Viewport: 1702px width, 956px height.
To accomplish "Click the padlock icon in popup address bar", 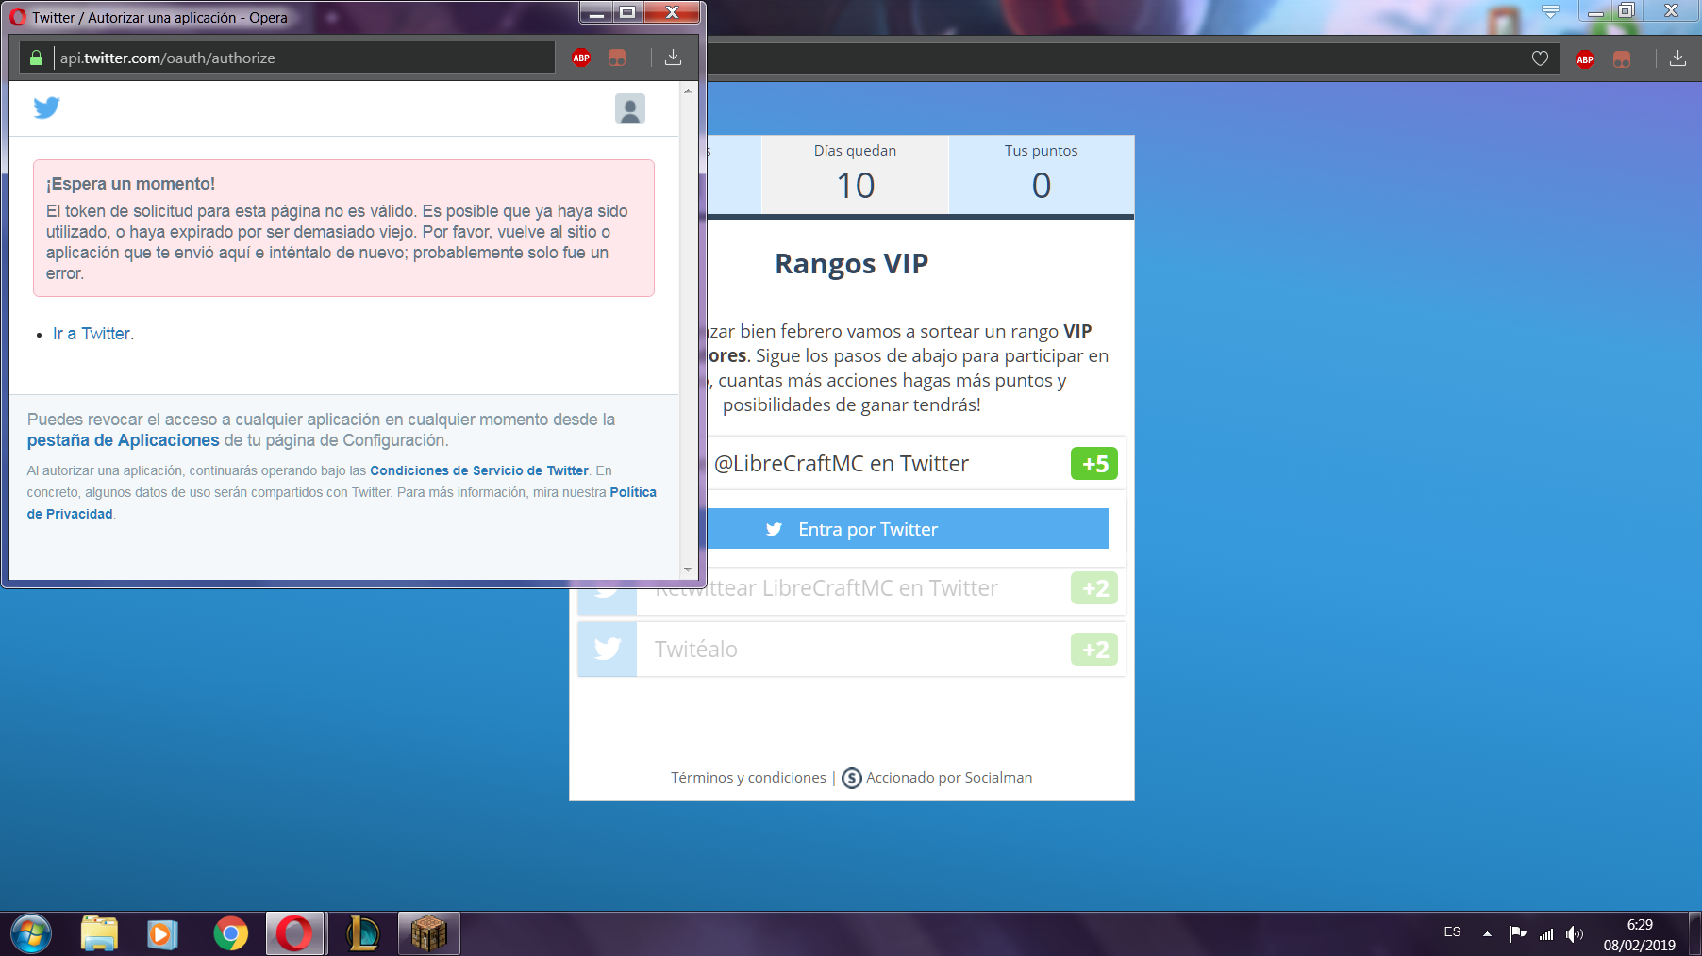I will (x=36, y=58).
